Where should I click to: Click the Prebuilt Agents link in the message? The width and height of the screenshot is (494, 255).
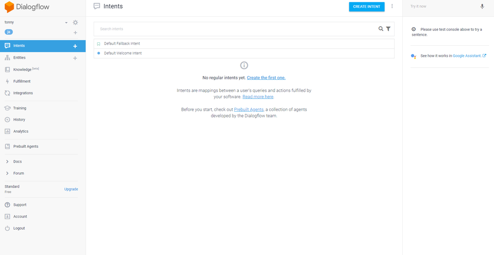tap(249, 110)
